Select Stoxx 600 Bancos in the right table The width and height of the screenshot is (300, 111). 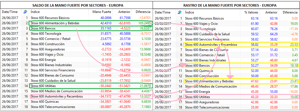(198, 66)
